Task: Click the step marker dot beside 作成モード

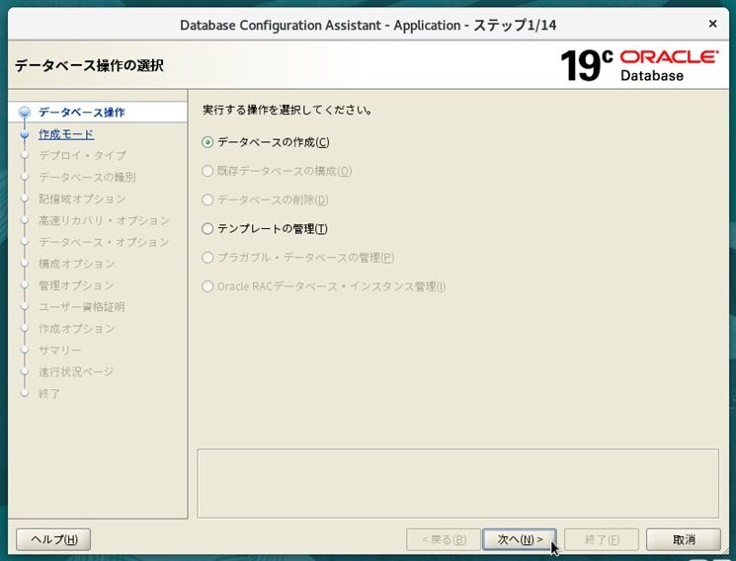Action: [25, 134]
